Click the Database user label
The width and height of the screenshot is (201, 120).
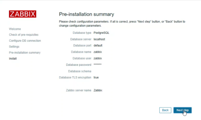pyautogui.click(x=82, y=58)
